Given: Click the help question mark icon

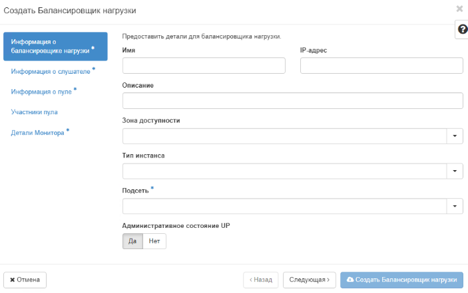Looking at the screenshot, I should (x=462, y=30).
